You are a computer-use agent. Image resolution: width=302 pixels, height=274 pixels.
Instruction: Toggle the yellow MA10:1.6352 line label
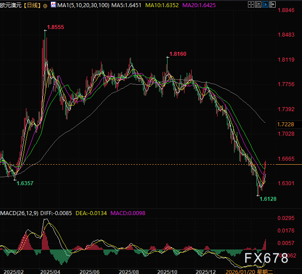[162, 5]
